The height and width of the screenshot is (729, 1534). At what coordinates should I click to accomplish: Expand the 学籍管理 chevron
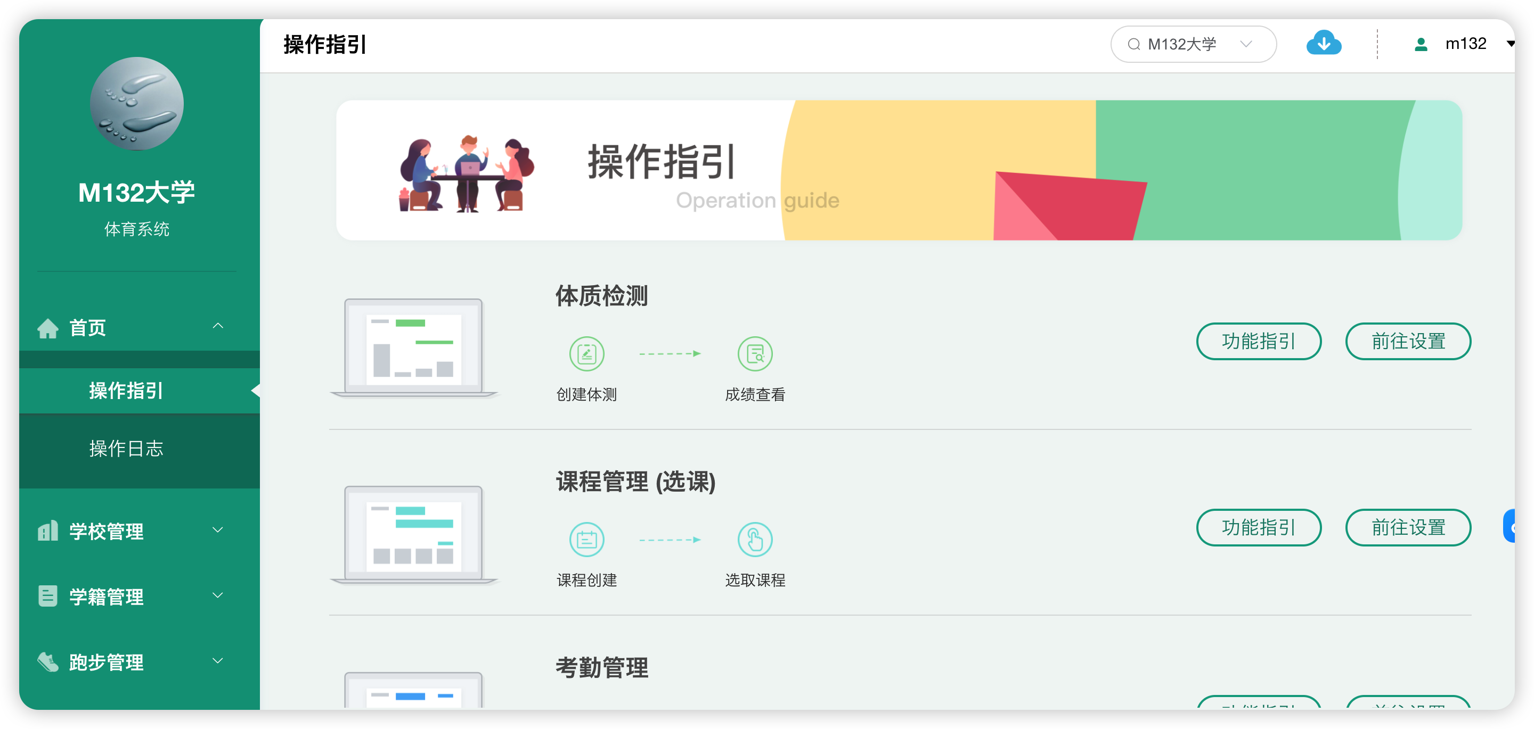click(218, 595)
